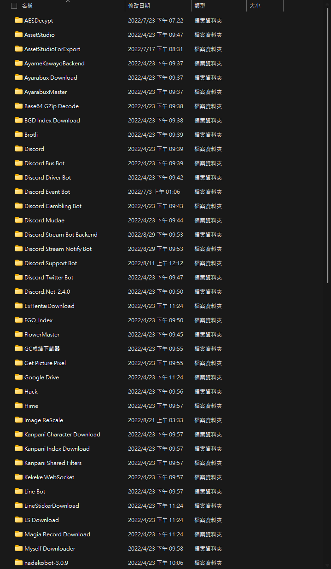Click the AssetStudio folder icon
Screen dimensions: 331x569
(18, 35)
